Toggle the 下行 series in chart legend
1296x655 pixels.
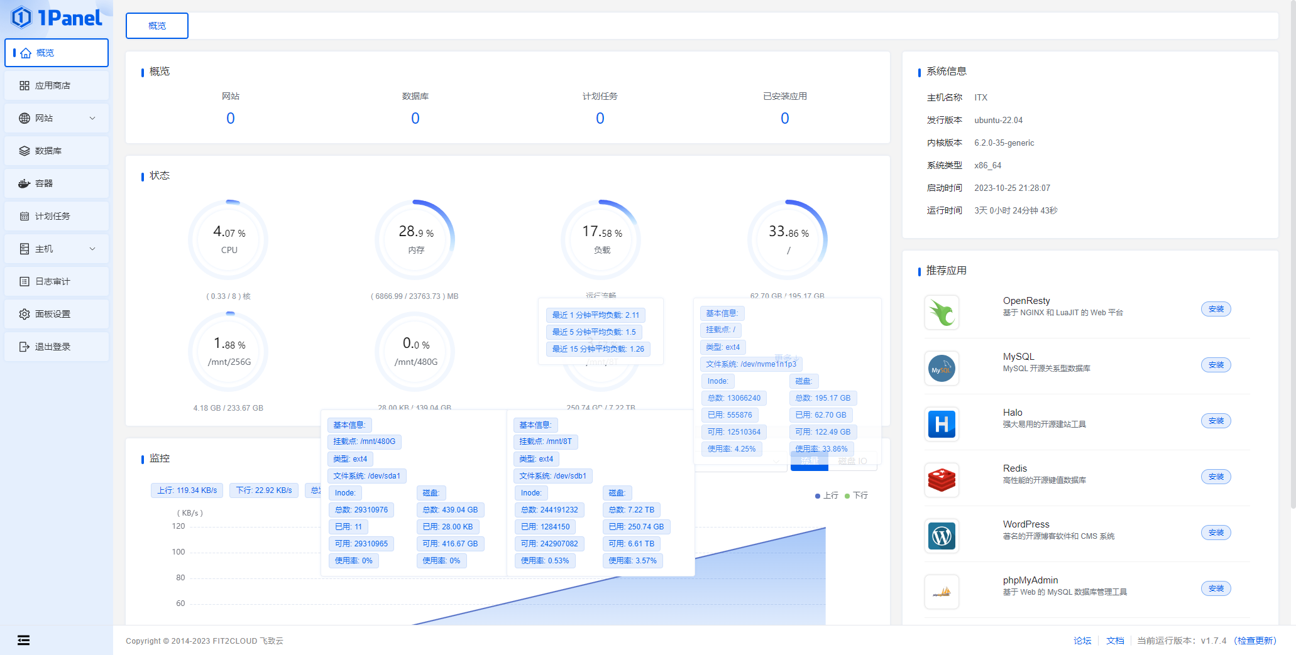(856, 495)
